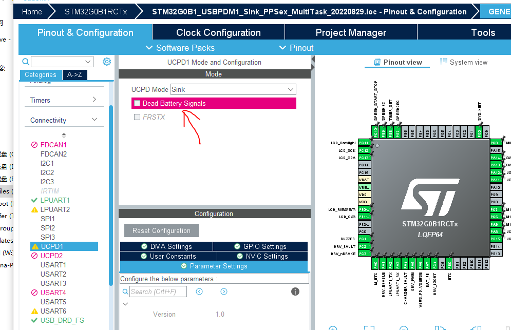511x330 pixels.
Task: Expand the Software Packs menu
Action: pyautogui.click(x=180, y=48)
